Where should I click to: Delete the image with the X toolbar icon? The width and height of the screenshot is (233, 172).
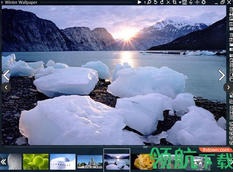point(168,2)
